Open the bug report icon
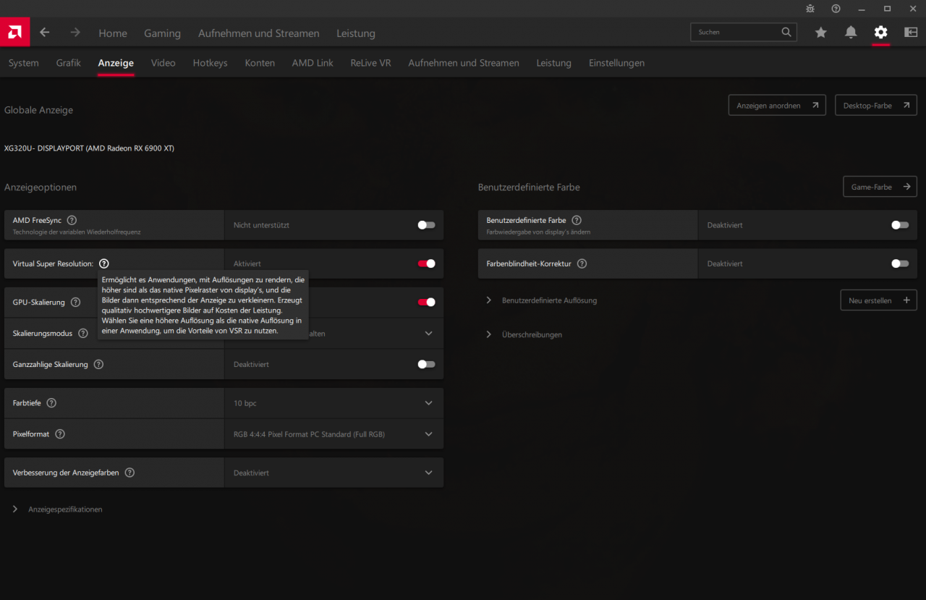The height and width of the screenshot is (600, 926). (x=810, y=9)
